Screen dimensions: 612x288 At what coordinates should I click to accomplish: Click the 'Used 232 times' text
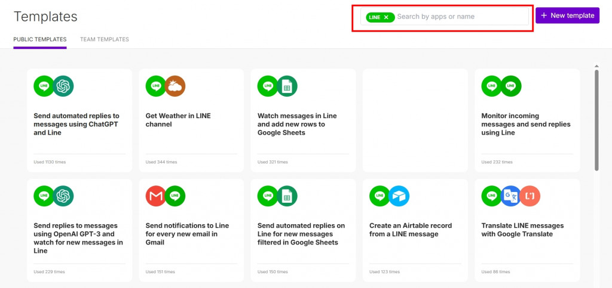tap(497, 162)
